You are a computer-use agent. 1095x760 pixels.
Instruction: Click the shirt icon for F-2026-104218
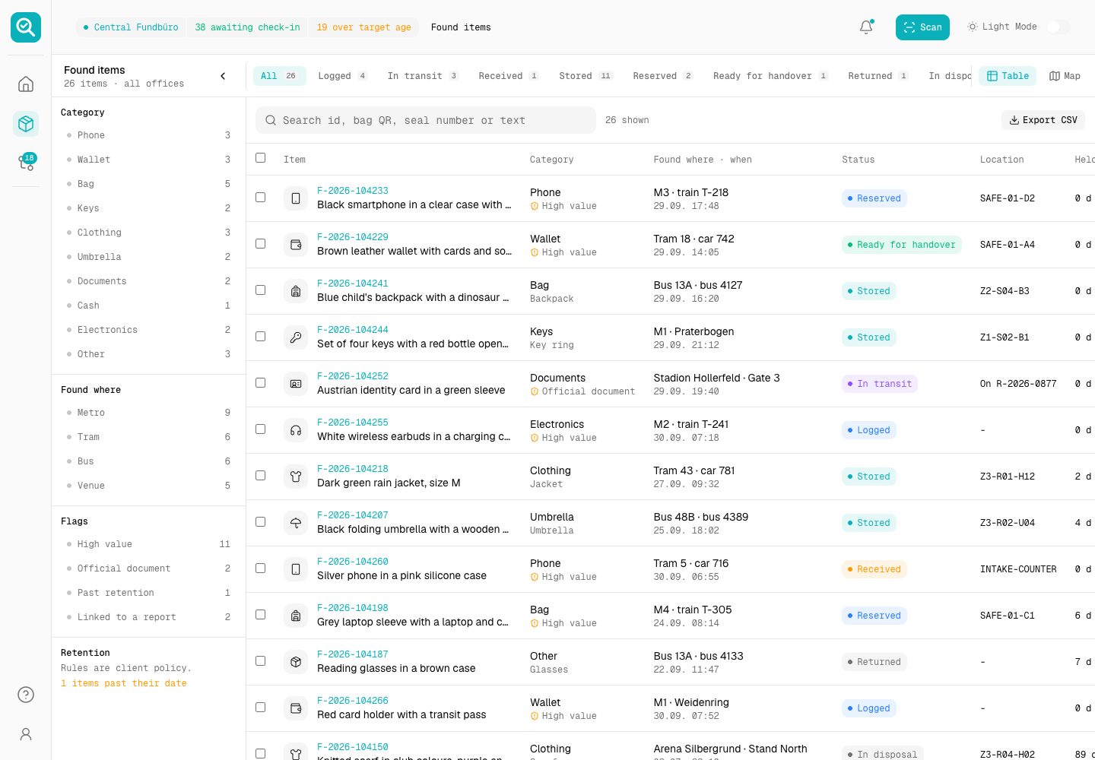click(296, 477)
